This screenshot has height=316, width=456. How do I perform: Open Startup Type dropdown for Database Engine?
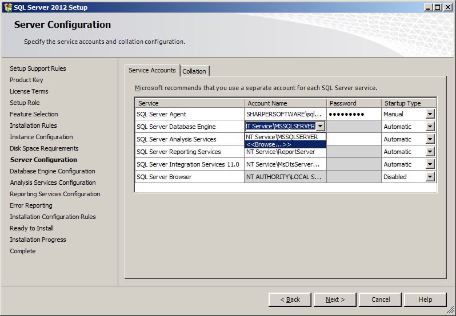pyautogui.click(x=430, y=127)
